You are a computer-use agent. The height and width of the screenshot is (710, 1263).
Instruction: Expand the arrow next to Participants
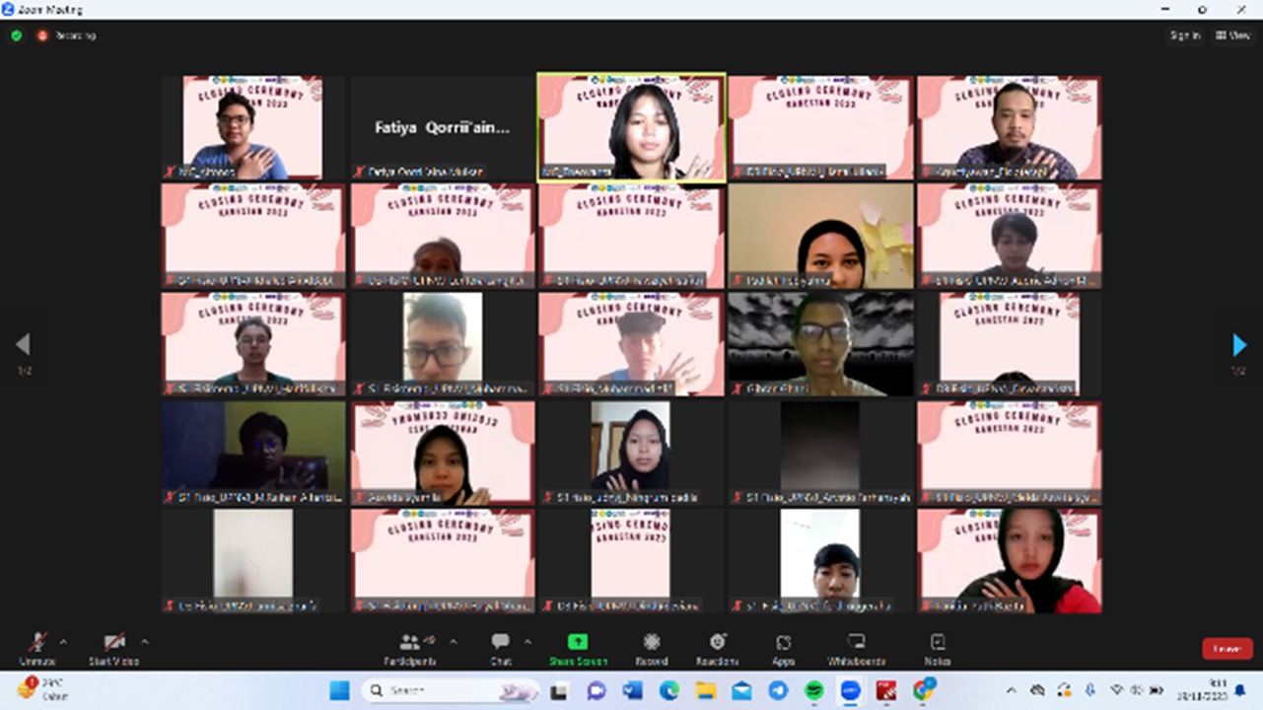point(454,642)
